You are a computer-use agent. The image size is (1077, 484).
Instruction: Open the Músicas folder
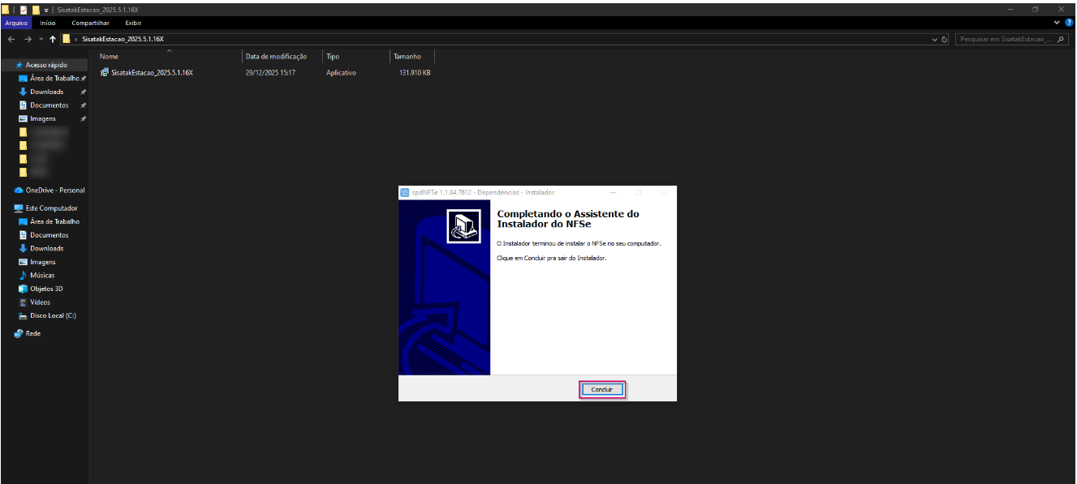click(42, 276)
